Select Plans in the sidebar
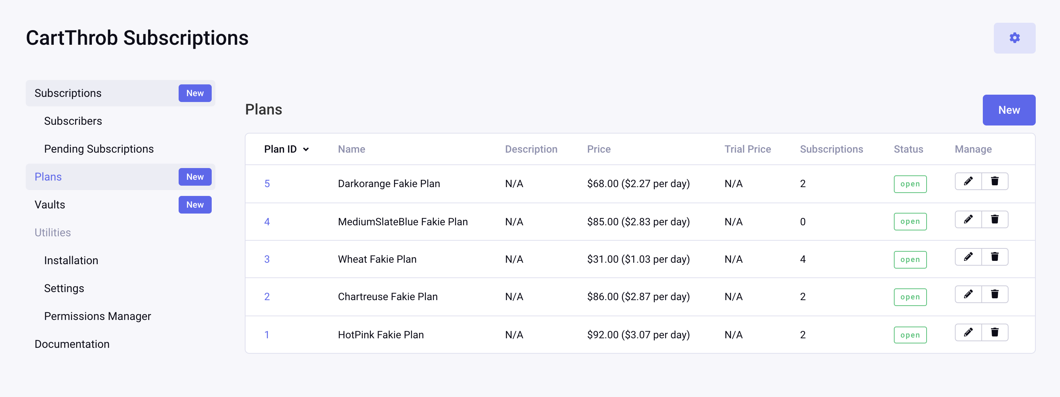1060x397 pixels. (48, 177)
